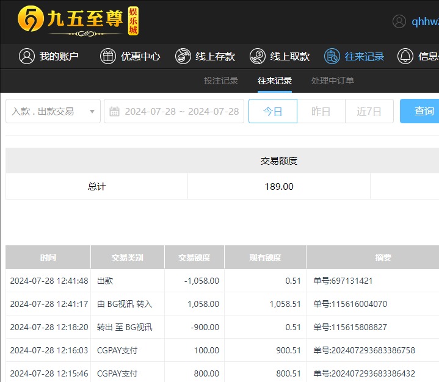Switch to the 投注记录 tab

click(x=220, y=81)
